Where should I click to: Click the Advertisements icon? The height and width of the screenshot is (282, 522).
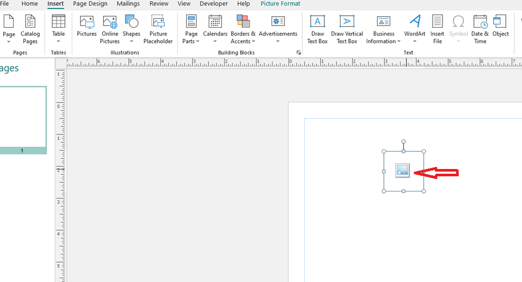pos(278,21)
